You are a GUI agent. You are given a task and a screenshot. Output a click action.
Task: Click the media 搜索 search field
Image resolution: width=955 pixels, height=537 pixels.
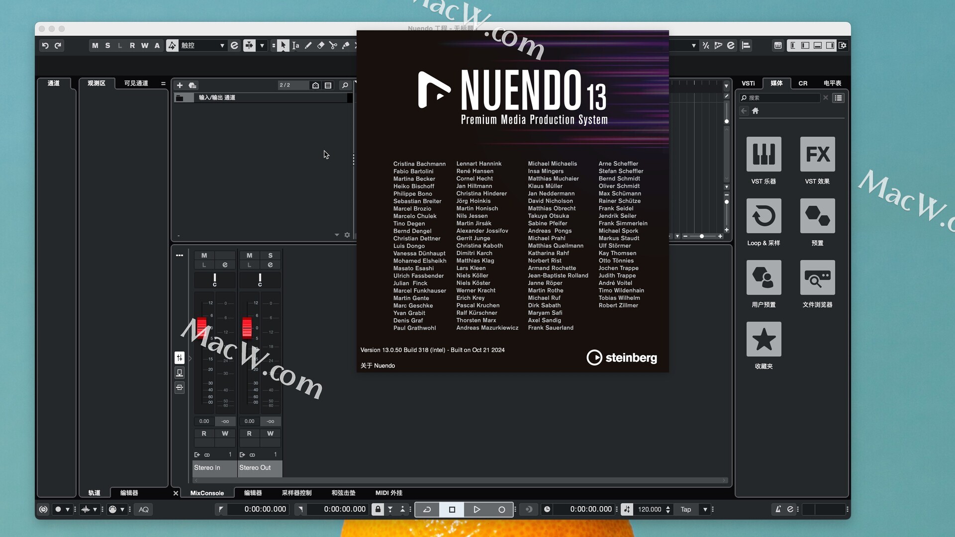779,98
